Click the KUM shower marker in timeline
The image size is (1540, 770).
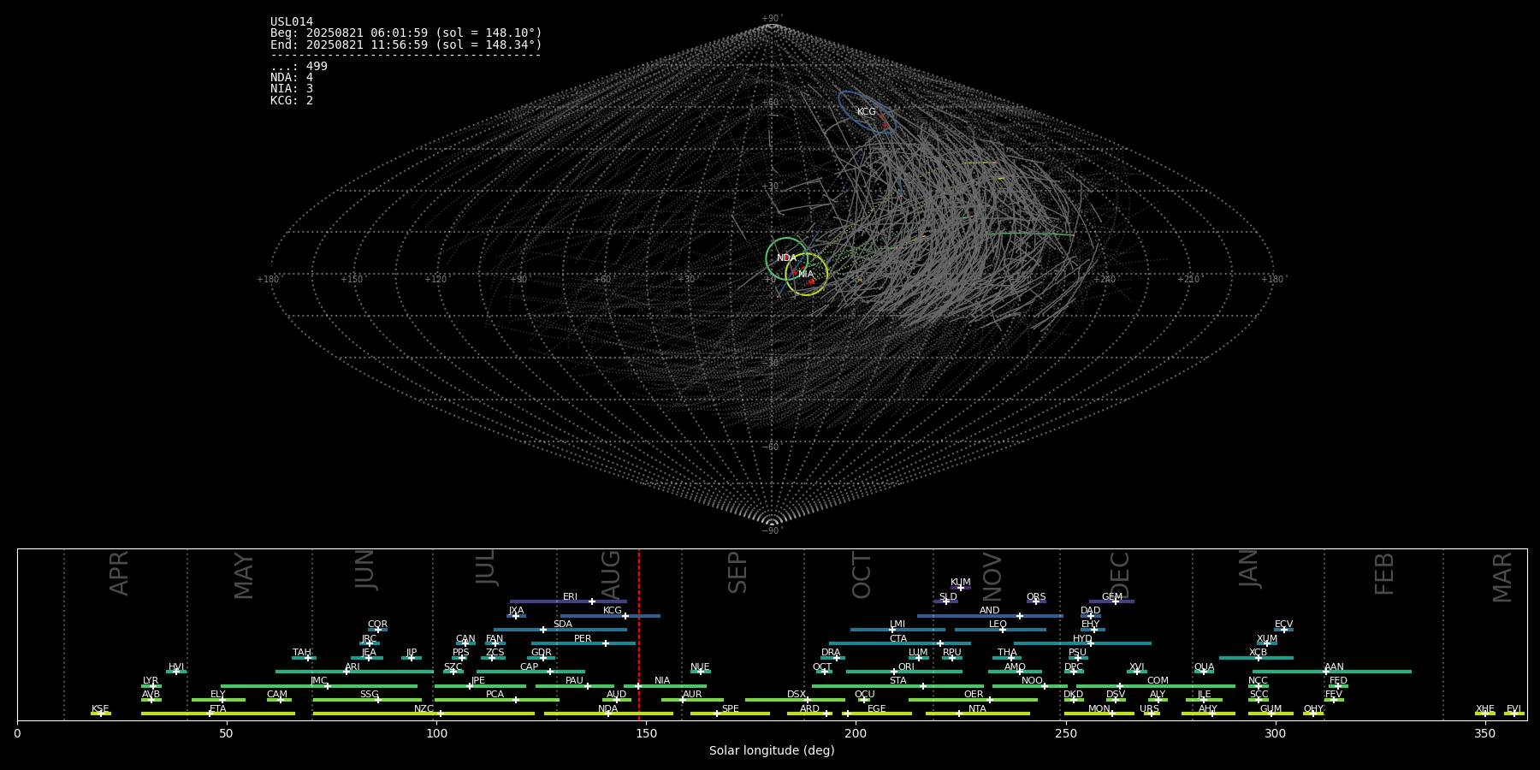pos(960,588)
